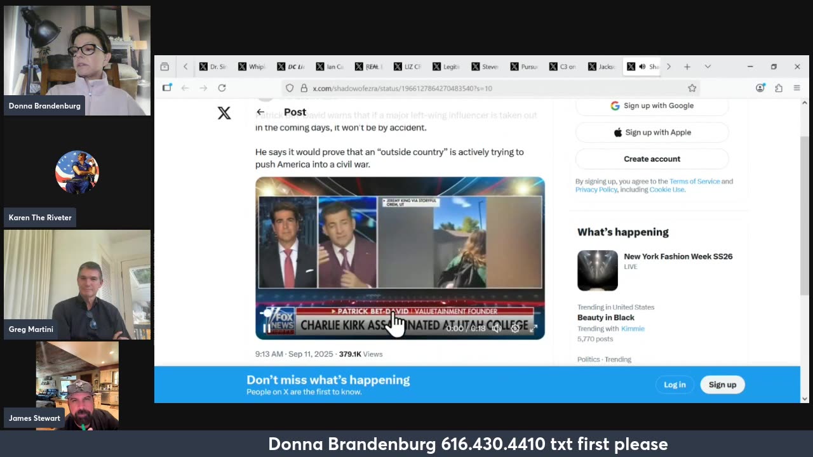Click the video progress scrubber bar
The height and width of the screenshot is (457, 813).
[x=400, y=313]
